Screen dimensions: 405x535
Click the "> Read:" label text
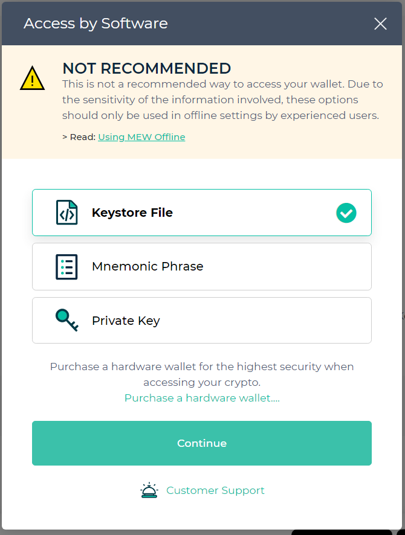click(x=79, y=137)
